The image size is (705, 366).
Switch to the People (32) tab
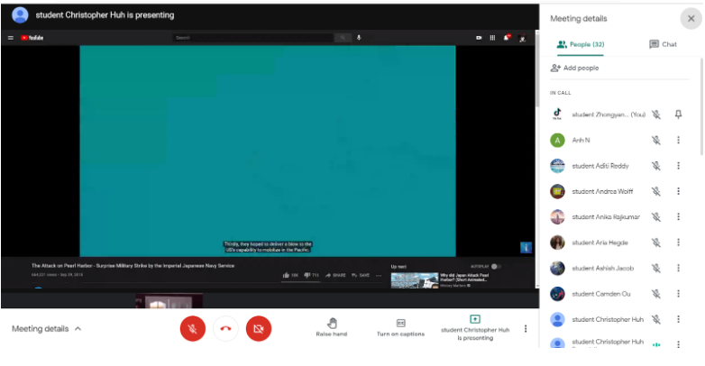coord(581,44)
